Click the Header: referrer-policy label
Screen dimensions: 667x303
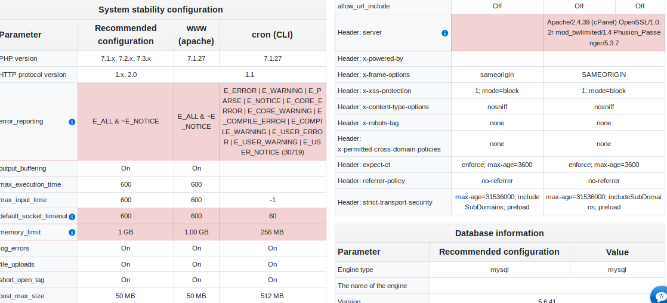point(371,181)
